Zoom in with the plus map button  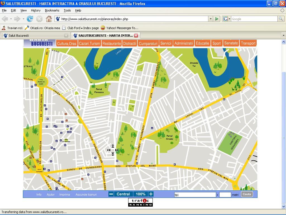pyautogui.click(x=151, y=194)
